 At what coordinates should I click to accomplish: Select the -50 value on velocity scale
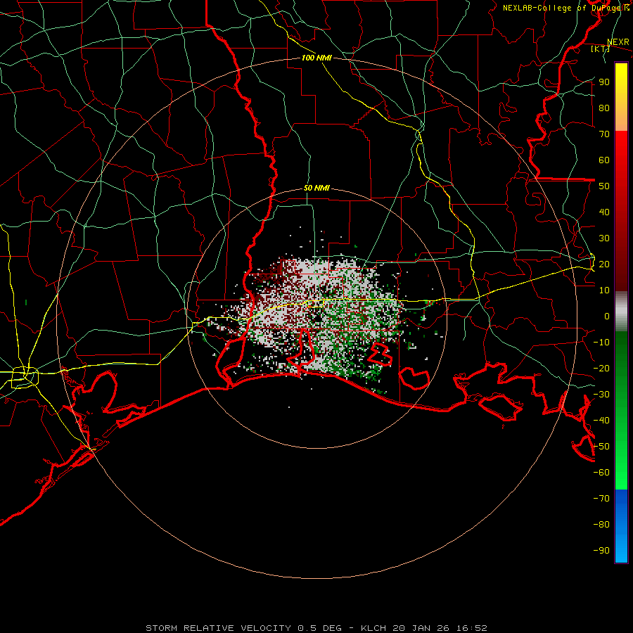[601, 447]
